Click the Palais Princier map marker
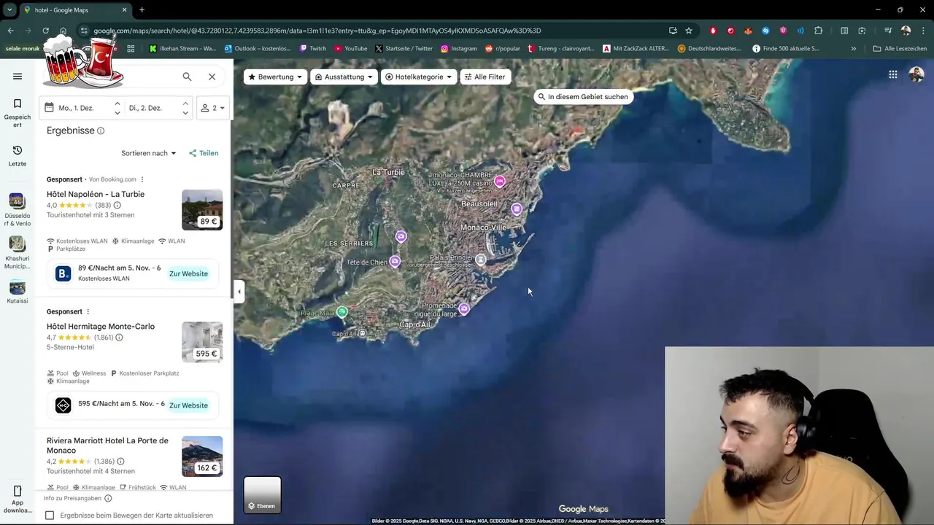 coord(480,260)
